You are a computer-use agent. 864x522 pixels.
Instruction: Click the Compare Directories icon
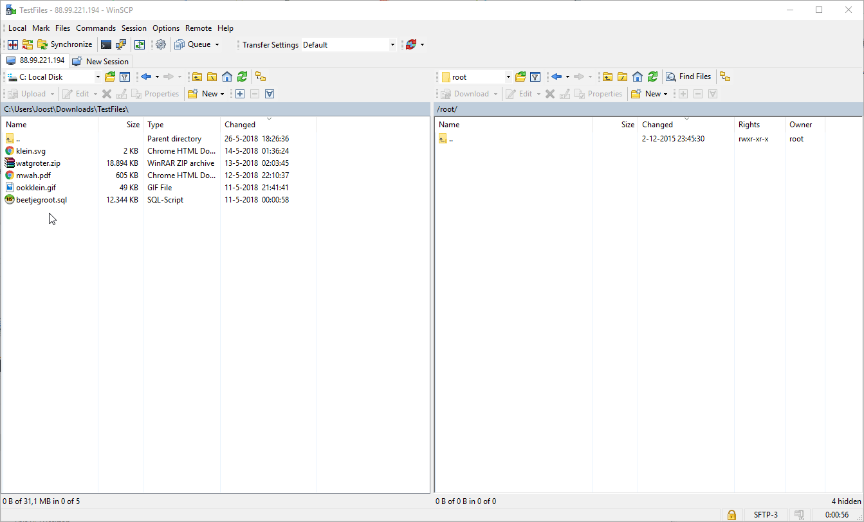click(x=12, y=44)
